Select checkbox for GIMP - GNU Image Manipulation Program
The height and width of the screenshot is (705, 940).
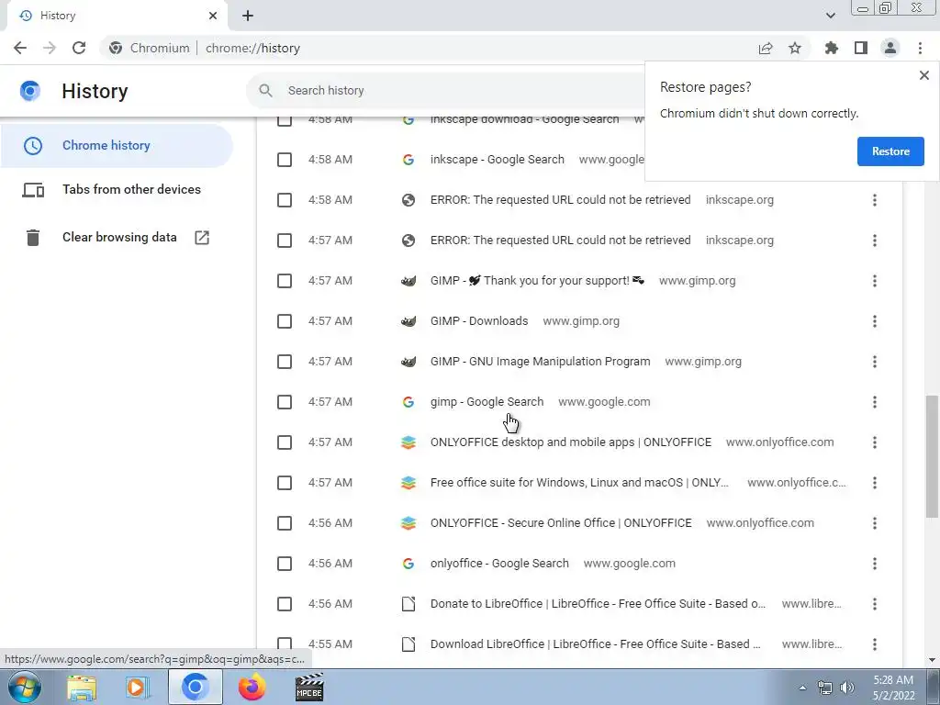point(285,362)
